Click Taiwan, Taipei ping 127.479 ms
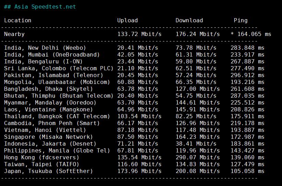 point(247,164)
